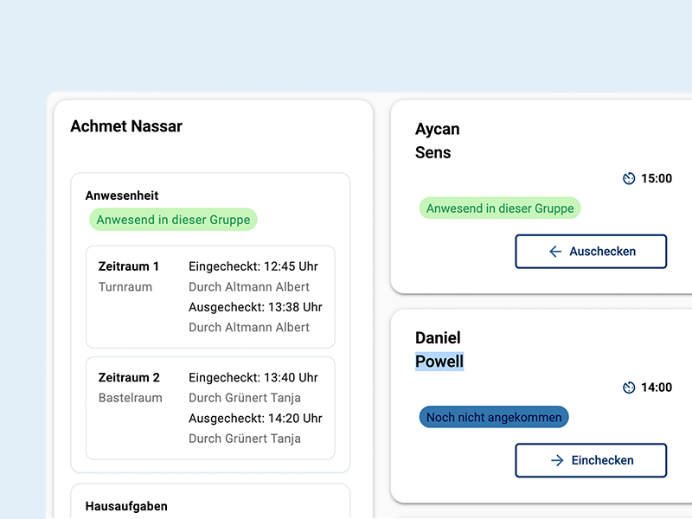
Task: Click the right arrow icon in Einchecken
Action: (x=557, y=460)
